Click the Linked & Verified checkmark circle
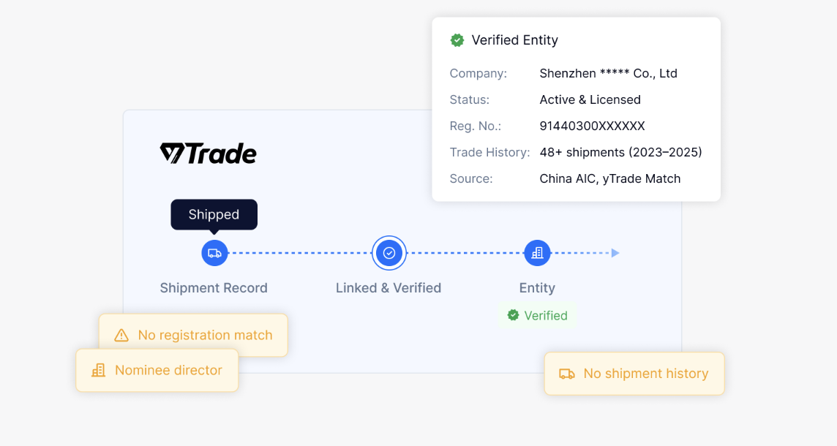The height and width of the screenshot is (446, 837). pos(389,253)
